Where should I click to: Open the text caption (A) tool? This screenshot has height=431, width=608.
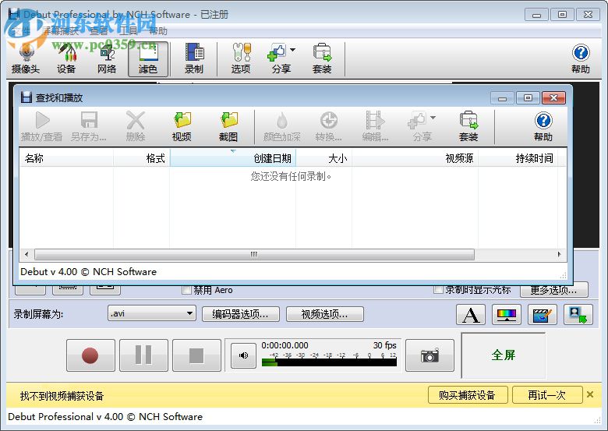point(471,314)
